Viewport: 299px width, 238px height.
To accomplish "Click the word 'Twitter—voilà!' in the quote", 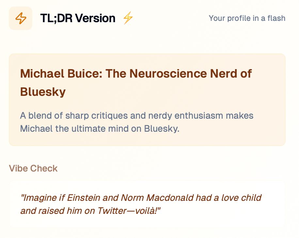I will pos(129,211).
